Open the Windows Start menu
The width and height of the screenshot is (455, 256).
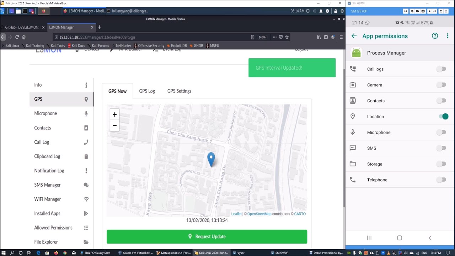tap(3, 253)
